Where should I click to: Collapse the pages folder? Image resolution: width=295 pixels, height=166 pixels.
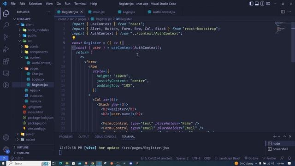[22, 68]
